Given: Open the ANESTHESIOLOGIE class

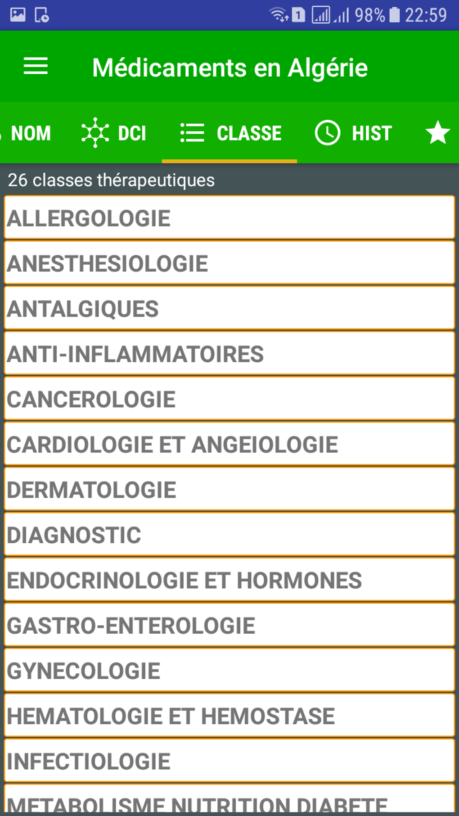Looking at the screenshot, I should point(229,263).
